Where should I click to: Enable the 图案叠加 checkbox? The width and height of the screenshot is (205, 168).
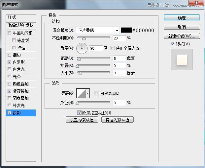10,98
